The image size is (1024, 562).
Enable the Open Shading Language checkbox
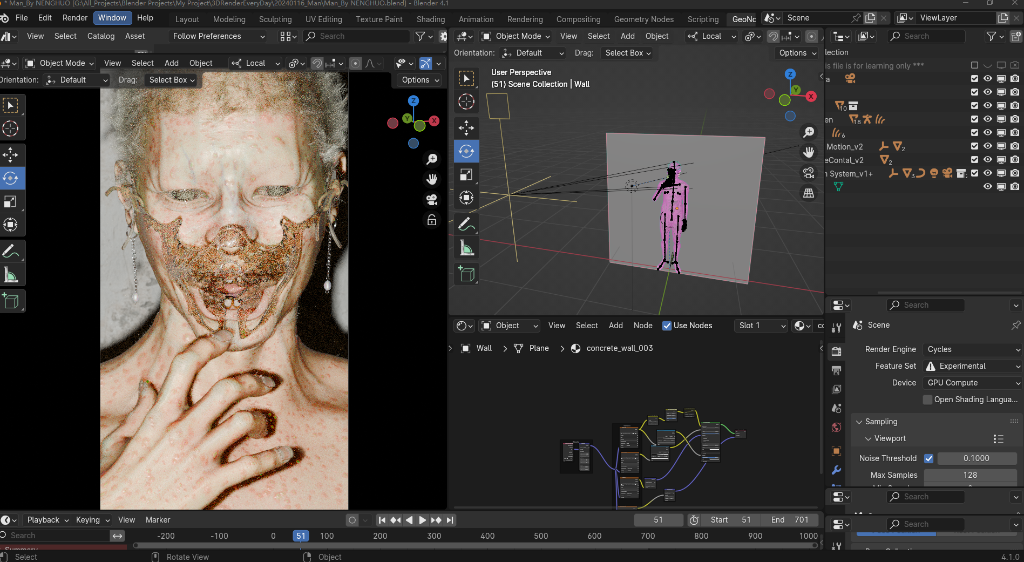[927, 400]
